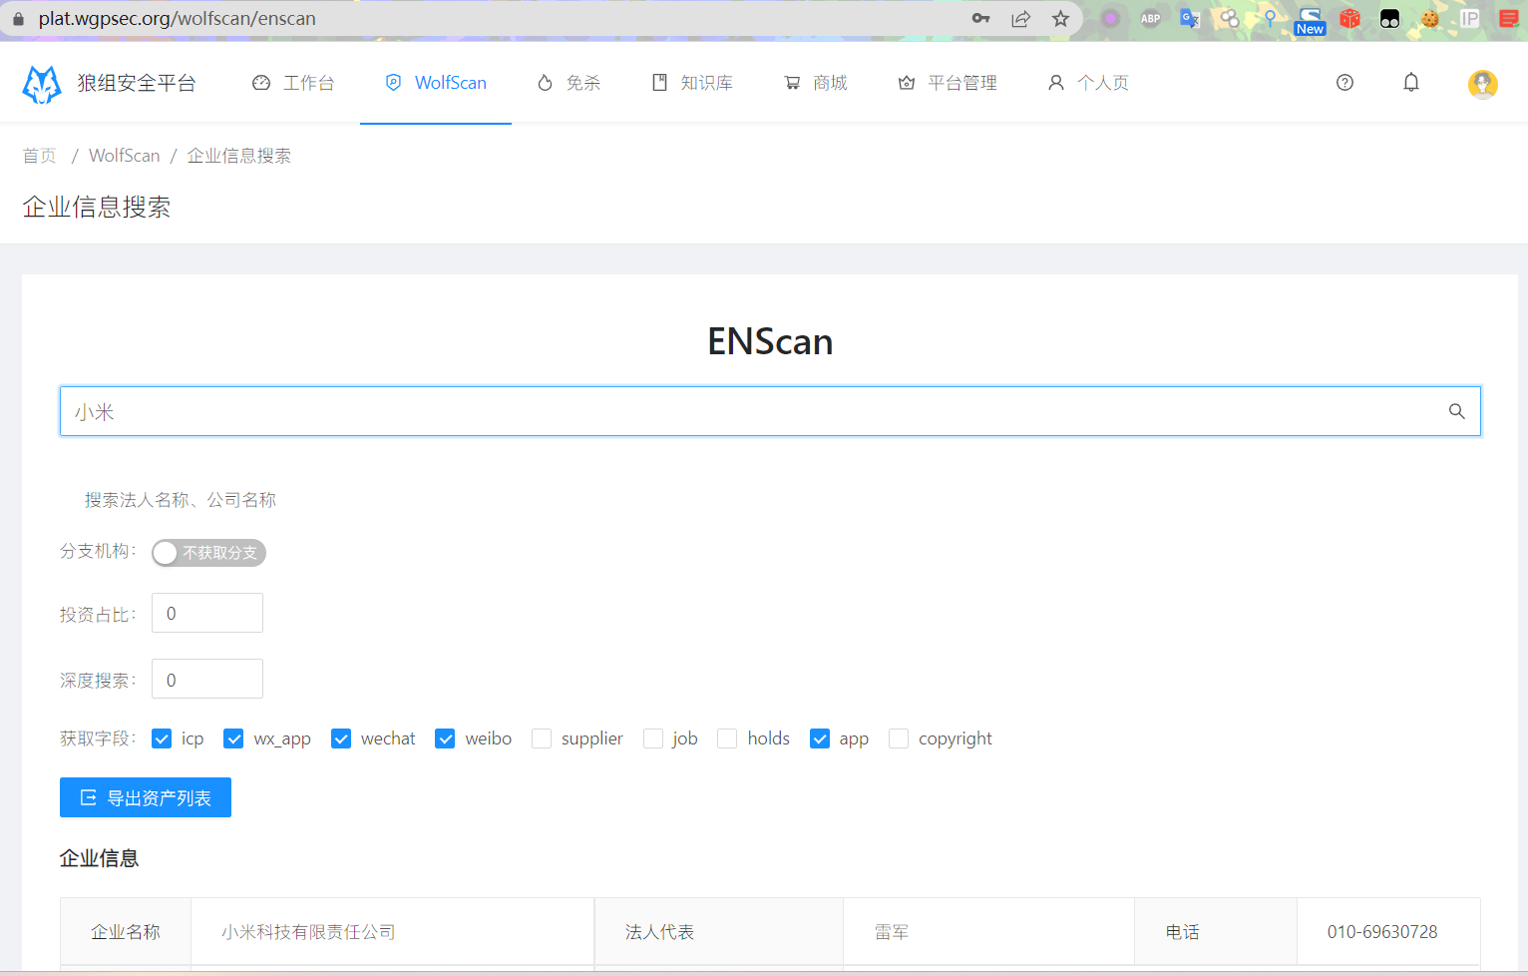Check the supplier checkbox
1528x976 pixels.
point(542,738)
